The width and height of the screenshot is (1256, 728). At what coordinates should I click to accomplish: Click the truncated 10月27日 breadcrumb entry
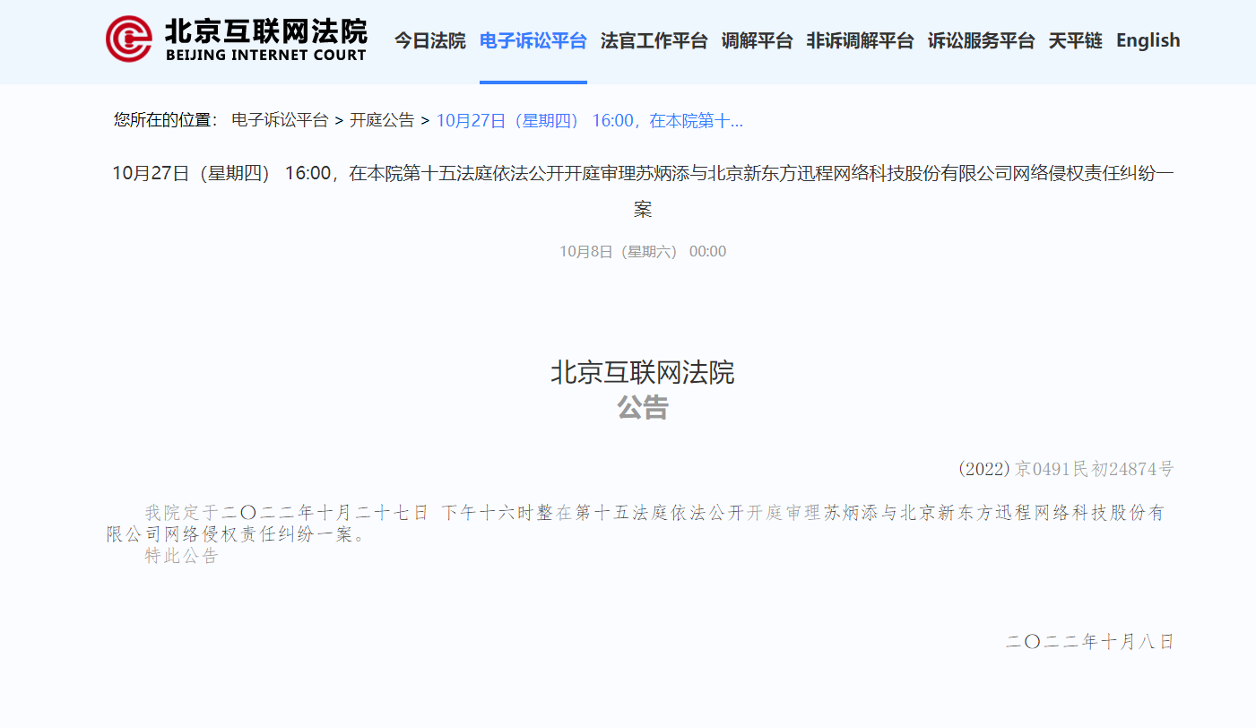click(x=590, y=120)
